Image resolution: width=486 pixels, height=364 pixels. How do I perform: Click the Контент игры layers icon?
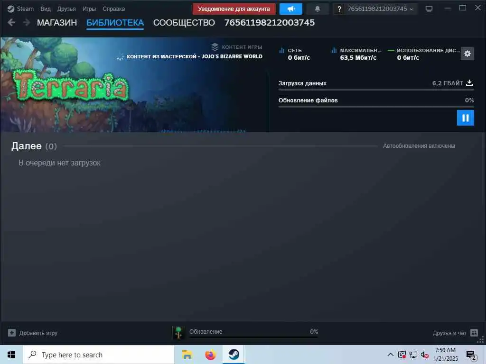[x=215, y=47]
